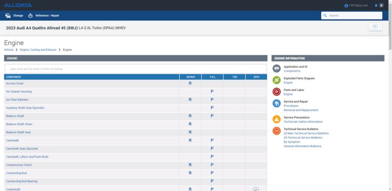The image size is (392, 191).
Task: Click the P & L column header
Action: coord(212,77)
